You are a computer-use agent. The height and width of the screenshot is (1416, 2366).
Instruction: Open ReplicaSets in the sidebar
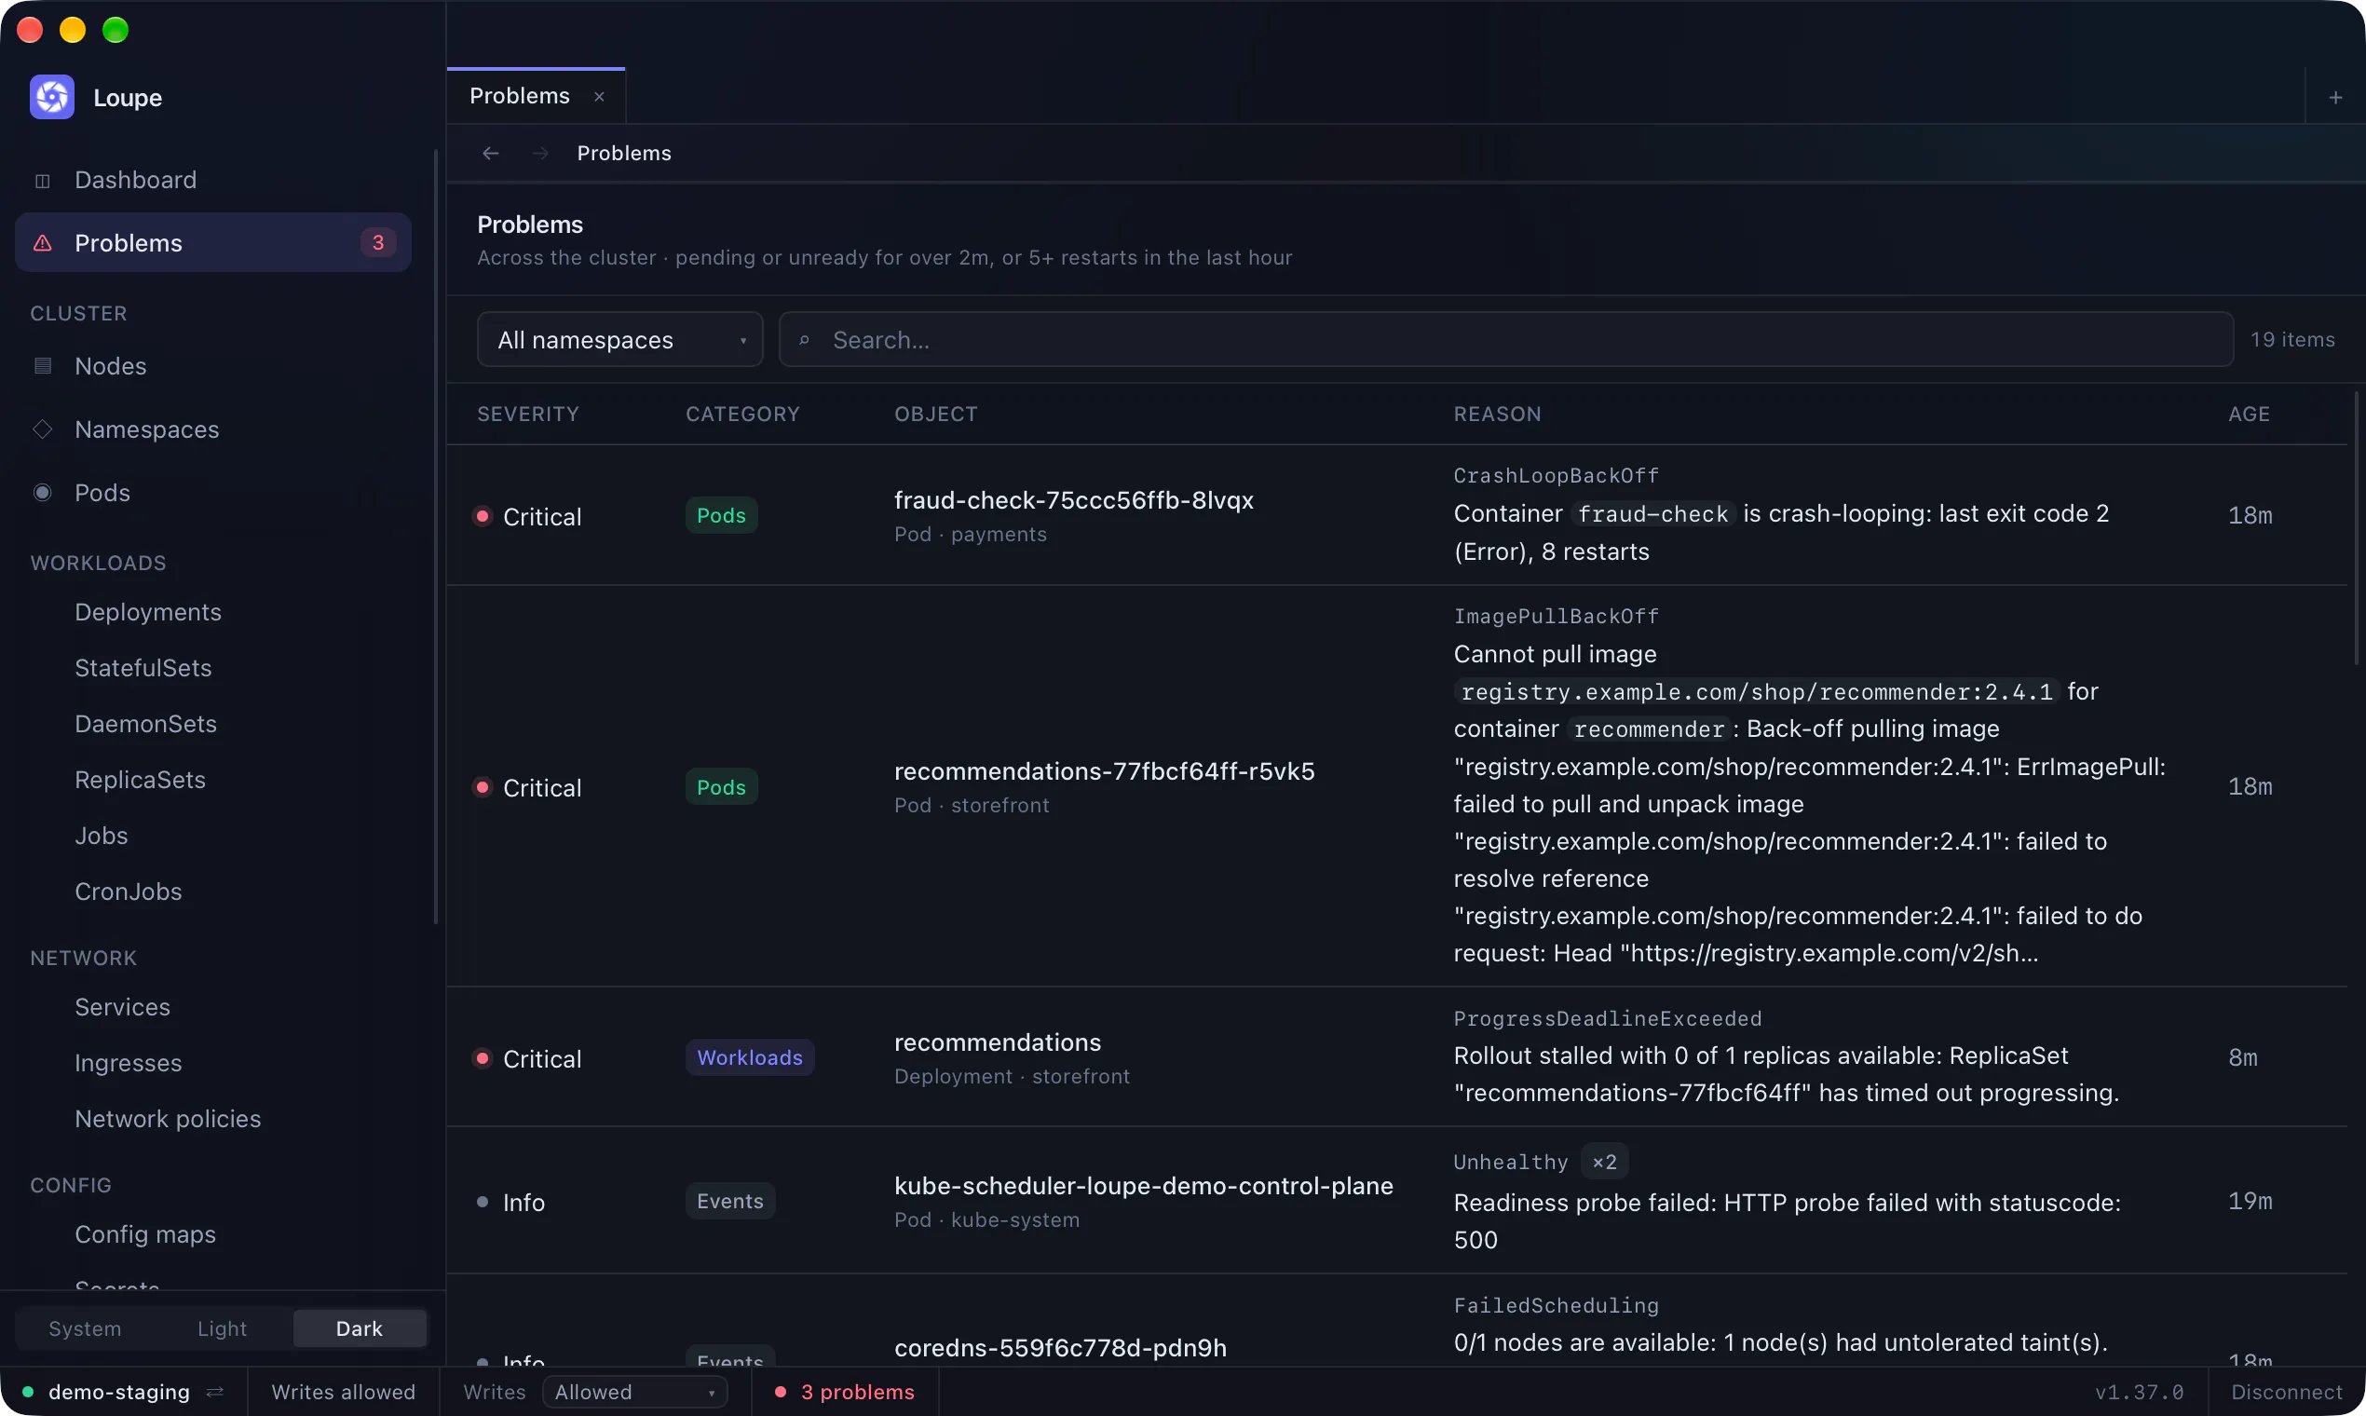212,780
